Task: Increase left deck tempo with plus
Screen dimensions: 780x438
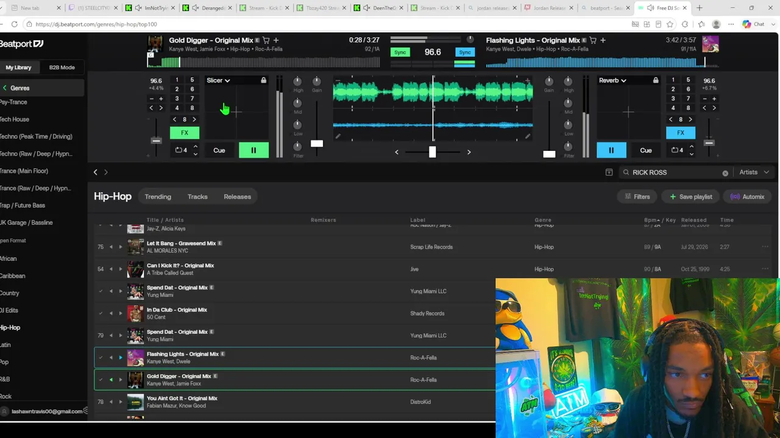Action: [x=161, y=99]
